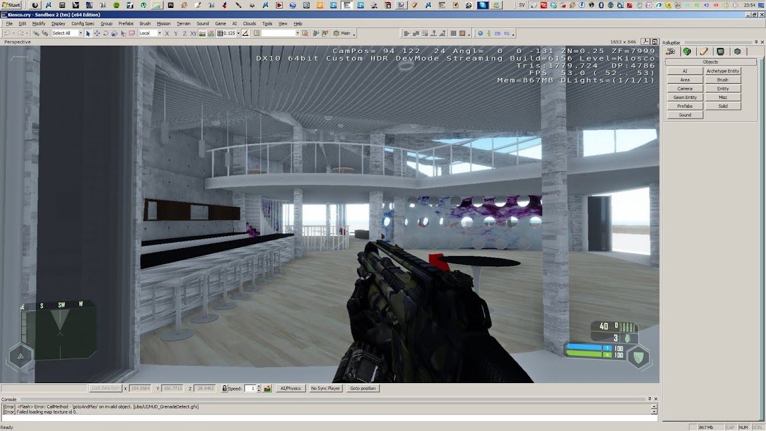Viewport: 766px width, 431px height.
Task: Activate the Scale tool
Action: (114, 33)
